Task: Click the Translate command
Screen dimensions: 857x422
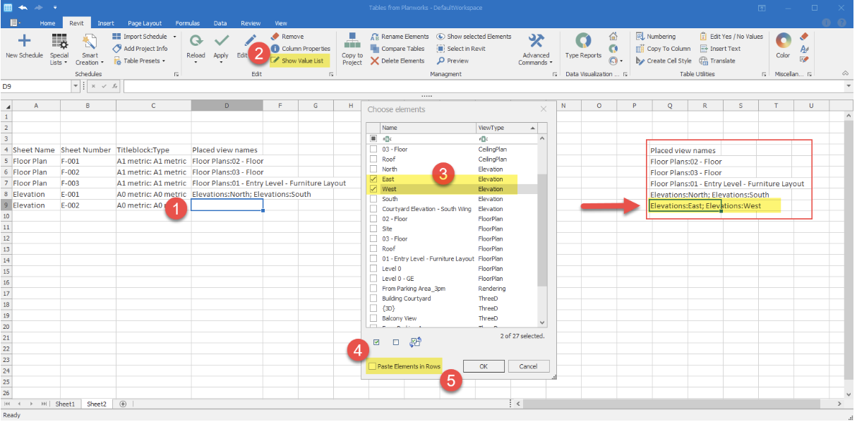Action: pos(717,61)
